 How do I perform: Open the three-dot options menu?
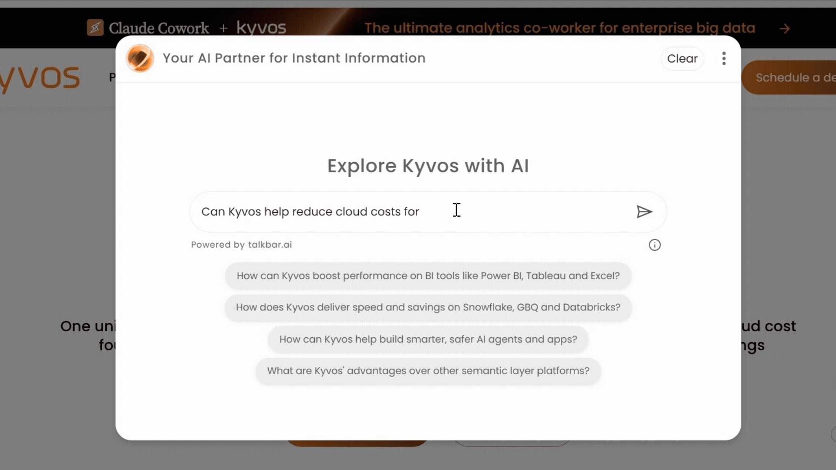[x=724, y=58]
